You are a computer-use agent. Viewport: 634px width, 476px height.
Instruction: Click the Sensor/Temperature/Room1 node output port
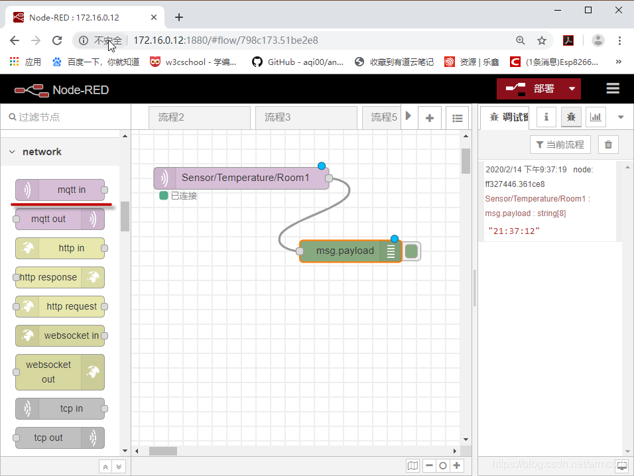[x=329, y=178]
